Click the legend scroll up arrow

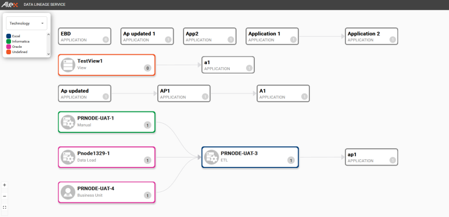click(x=48, y=34)
